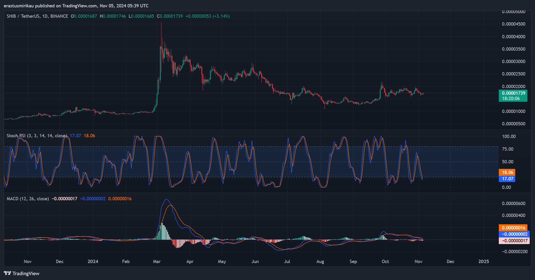
Task: Click the blue −0.00000002 MACD axis label
Action: point(514,234)
